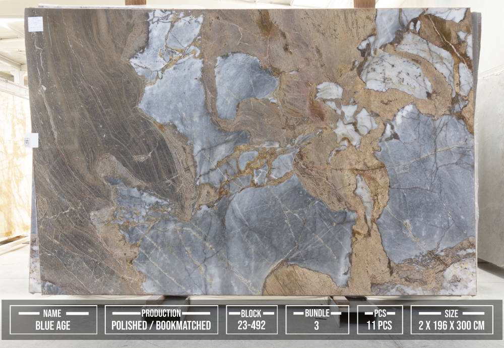Click the BUNDLE header label
504x348 pixels.
[317, 313]
